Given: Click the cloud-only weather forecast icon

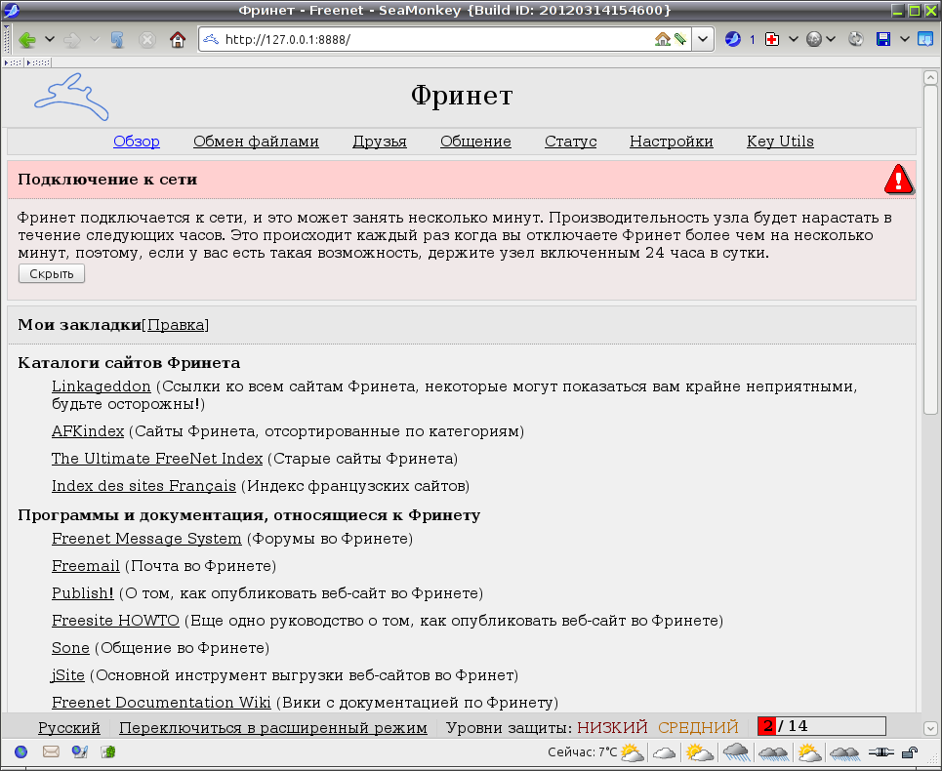Looking at the screenshot, I should 664,752.
